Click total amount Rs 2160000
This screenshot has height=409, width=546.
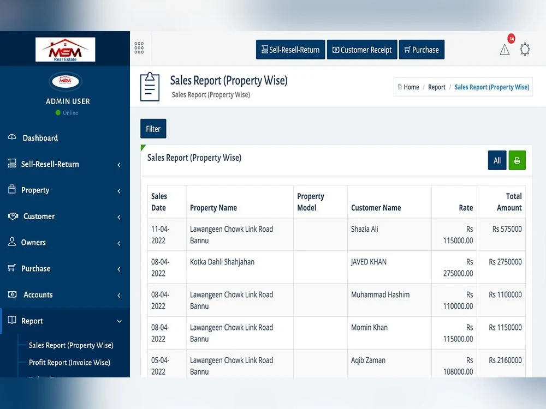coord(505,360)
